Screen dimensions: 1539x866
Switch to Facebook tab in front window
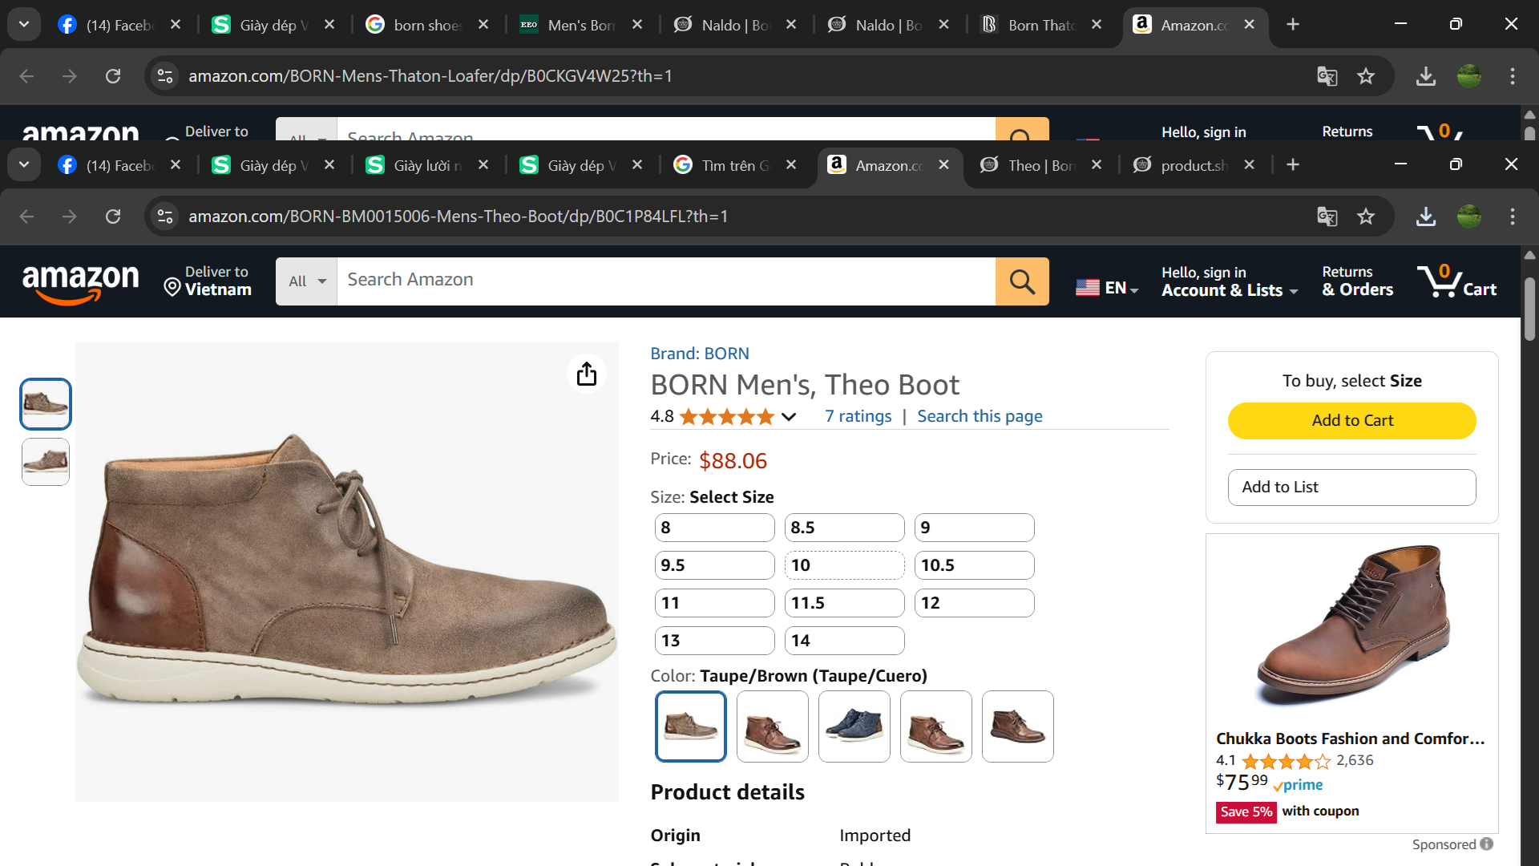pyautogui.click(x=118, y=165)
